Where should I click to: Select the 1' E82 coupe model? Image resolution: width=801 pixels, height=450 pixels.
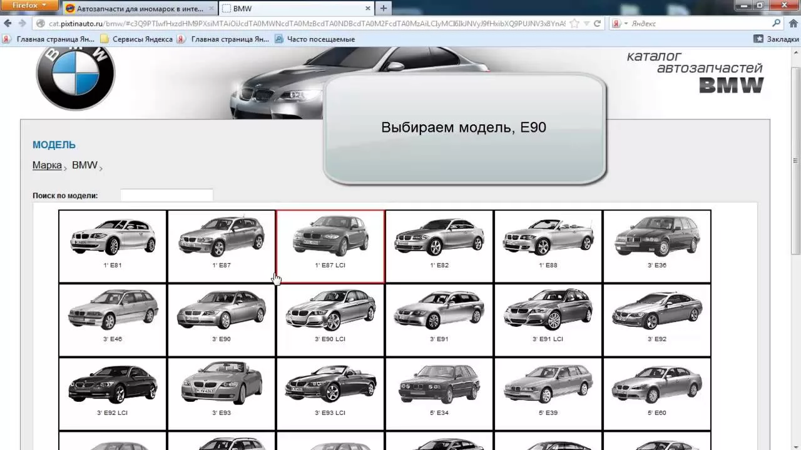[439, 246]
